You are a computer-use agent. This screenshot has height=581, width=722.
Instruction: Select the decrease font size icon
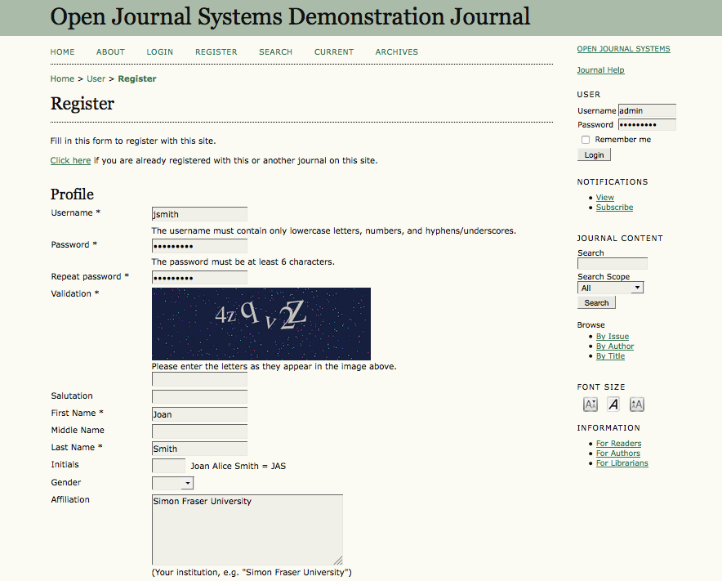tap(591, 404)
